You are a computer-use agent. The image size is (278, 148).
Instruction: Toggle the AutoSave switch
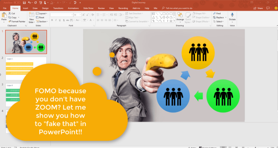tap(16, 2)
